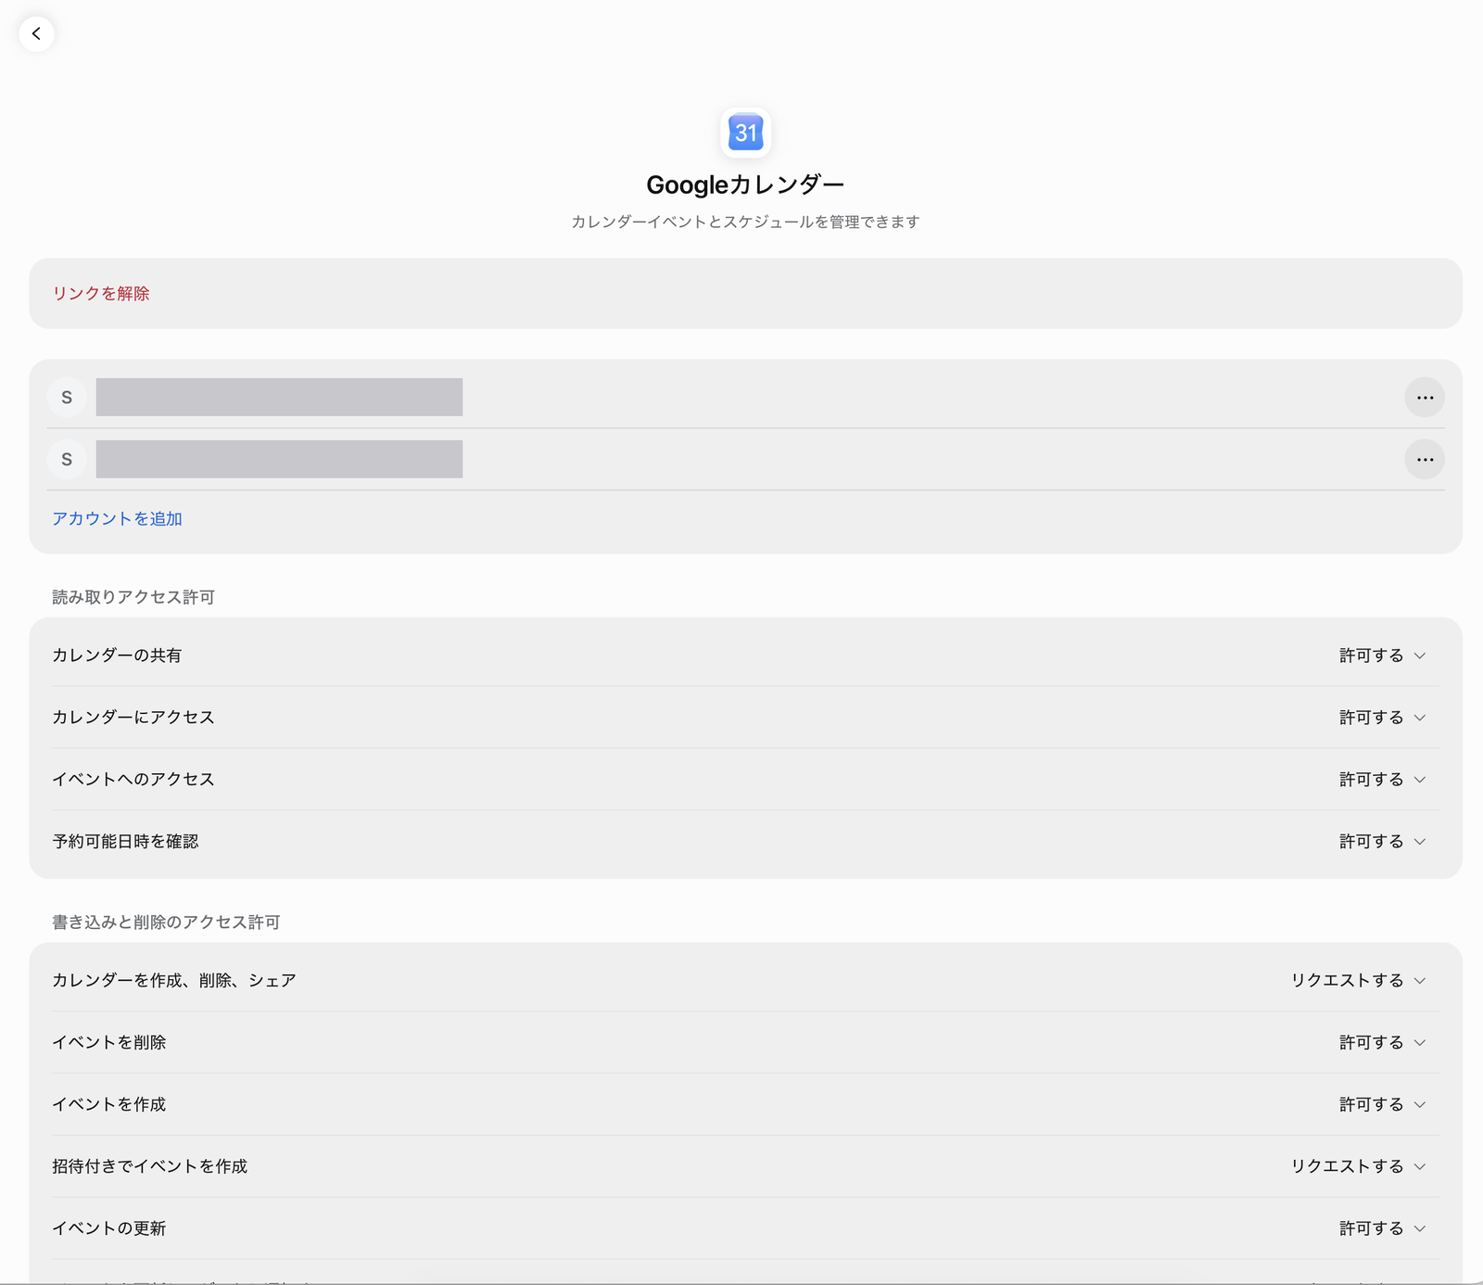Click the subtitle カレンダーイベントとスケジュールを管理できます
1483x1285 pixels.
pos(745,222)
